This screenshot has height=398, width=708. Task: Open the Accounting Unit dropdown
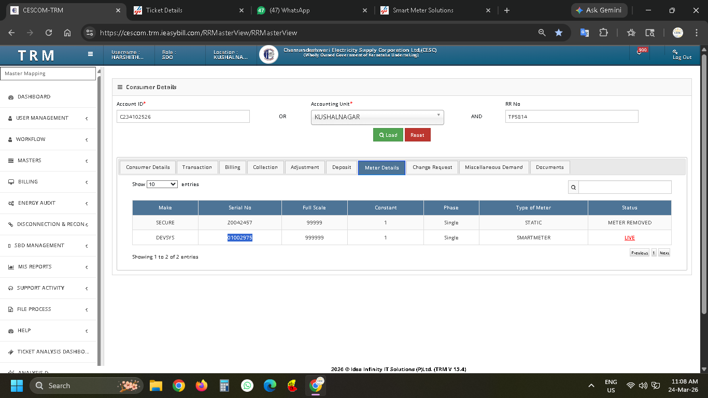[377, 117]
